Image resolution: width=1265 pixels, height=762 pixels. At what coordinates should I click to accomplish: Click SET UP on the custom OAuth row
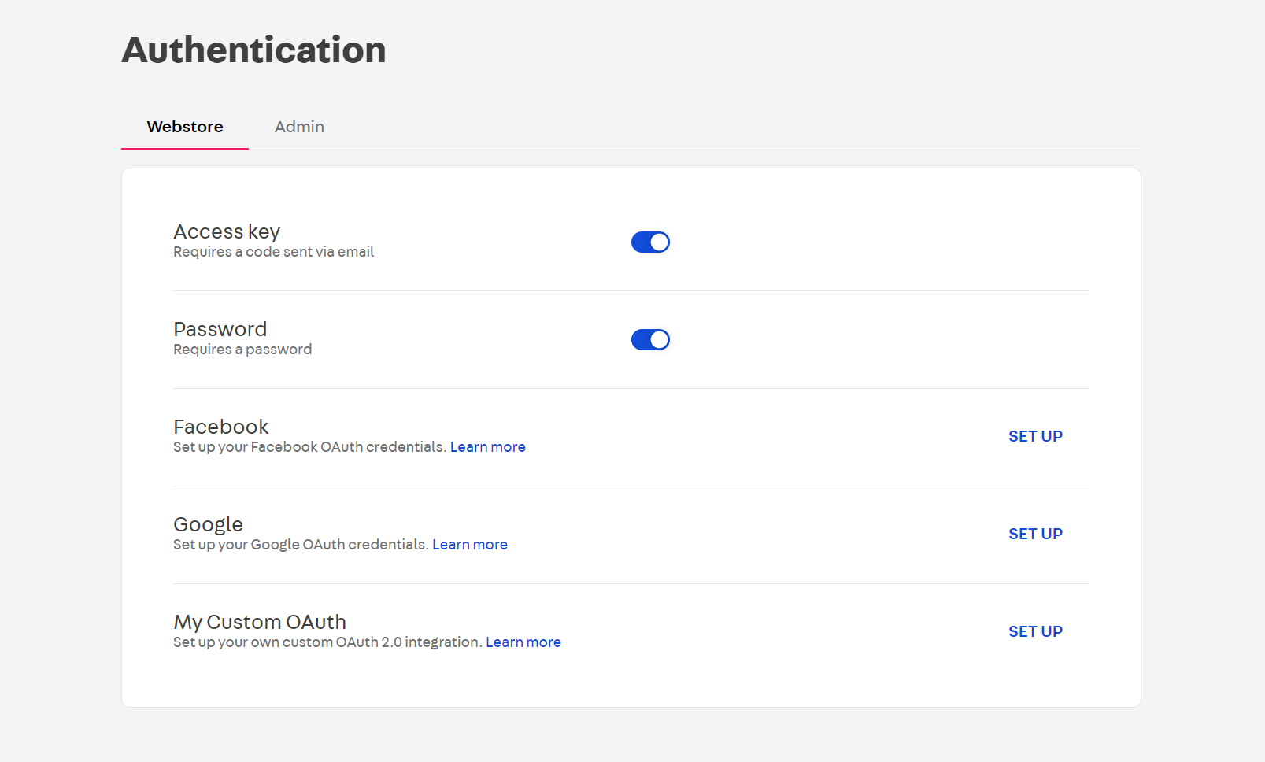(1035, 631)
